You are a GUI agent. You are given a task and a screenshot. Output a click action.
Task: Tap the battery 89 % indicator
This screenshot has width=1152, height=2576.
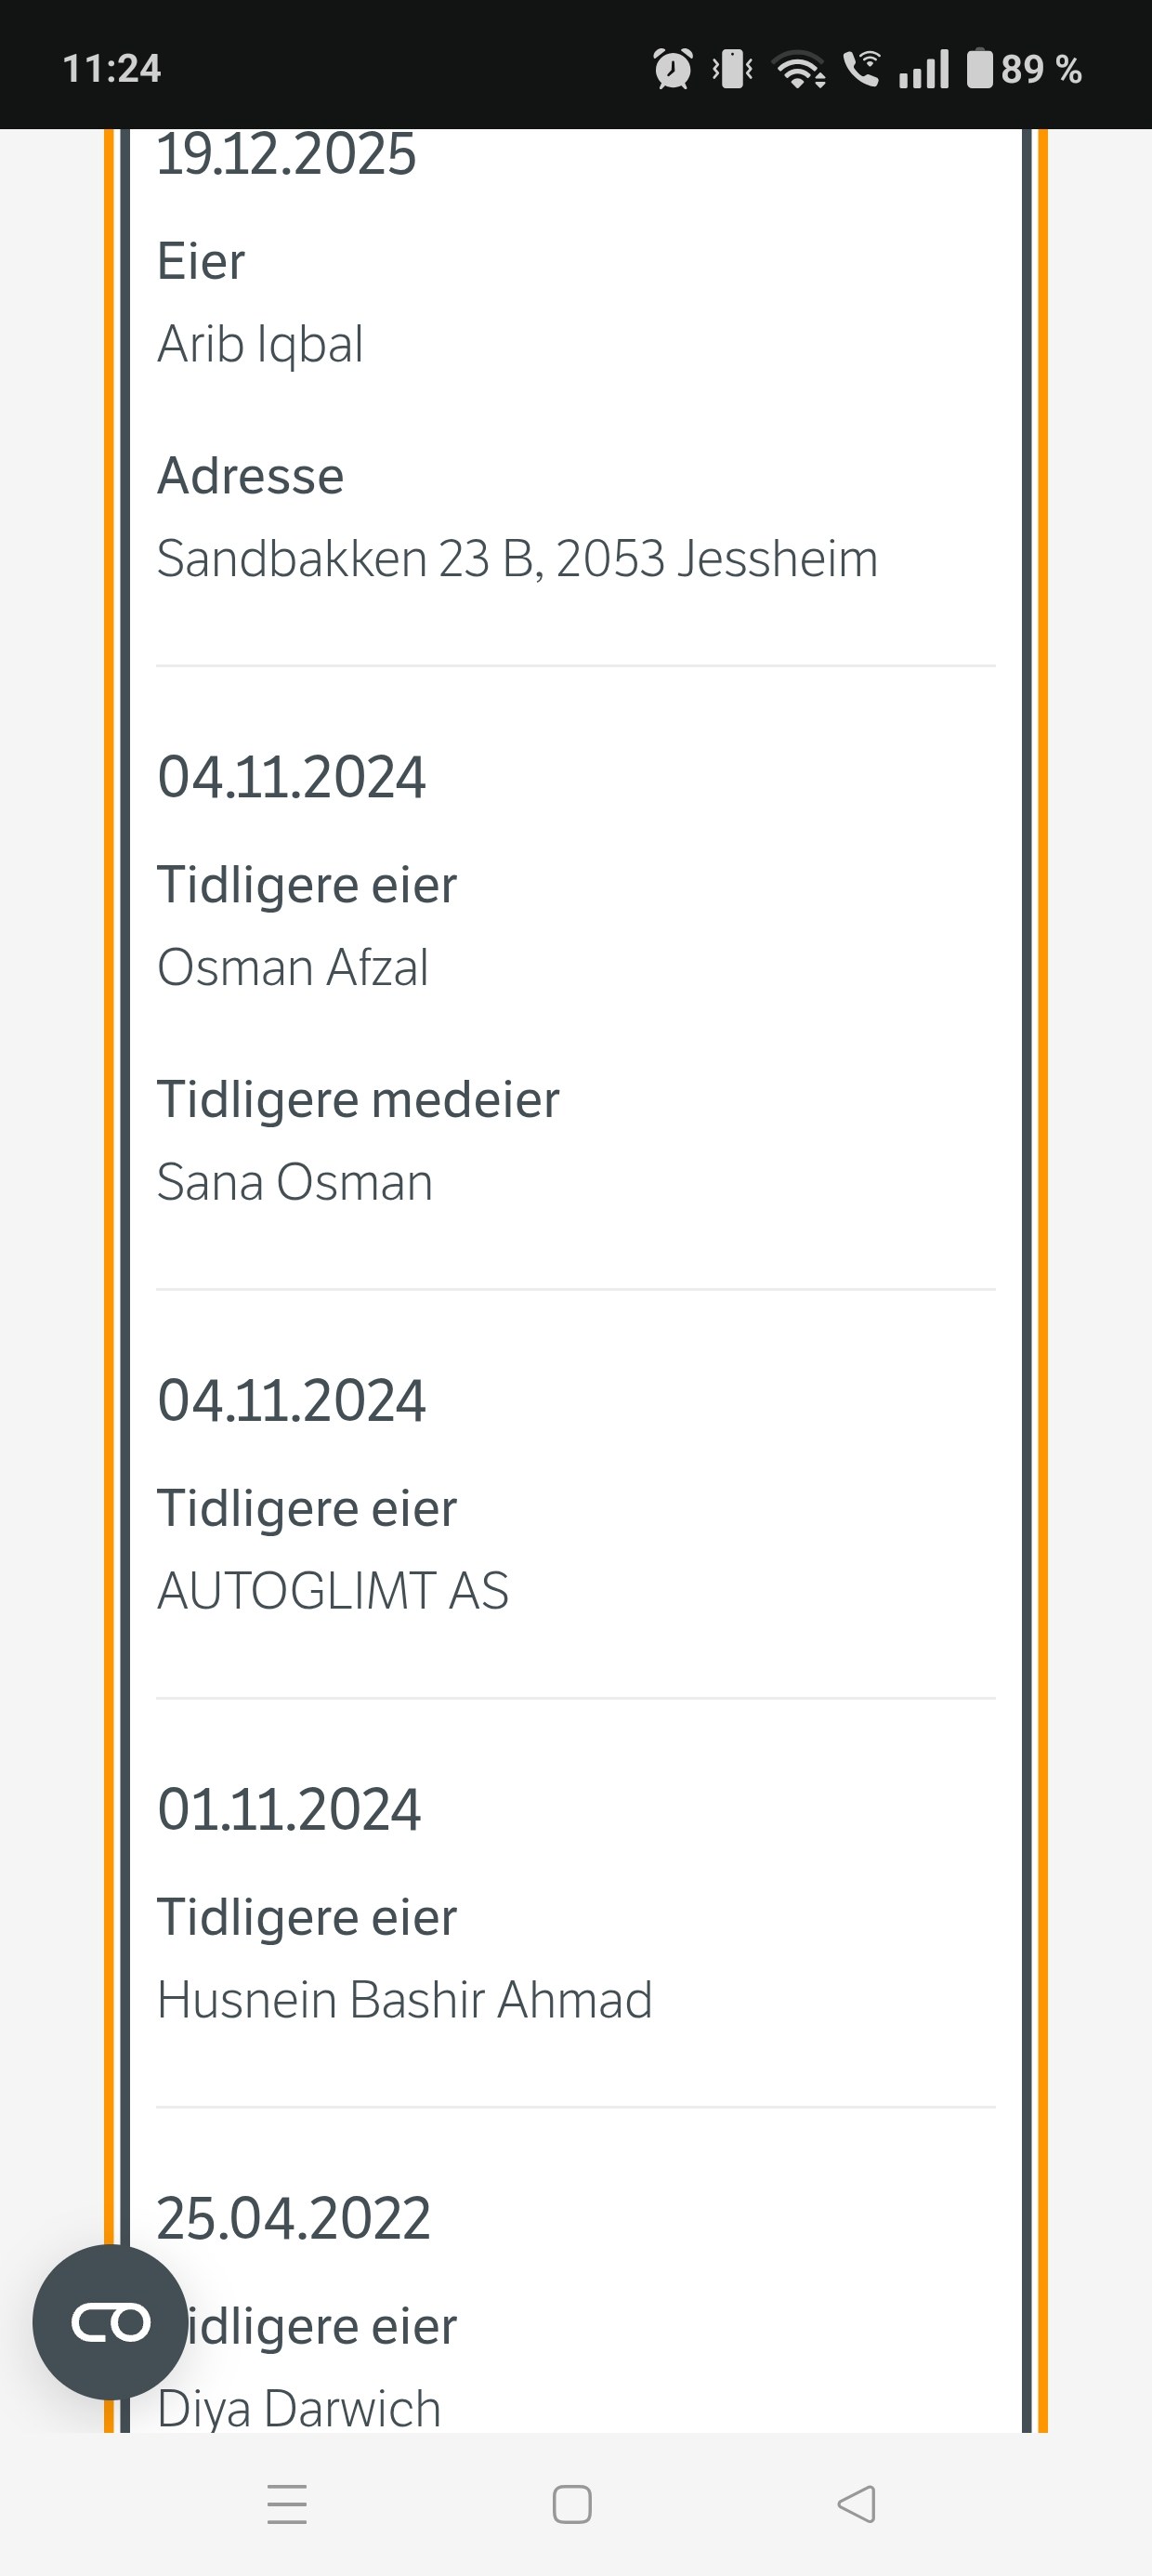pos(1024,69)
